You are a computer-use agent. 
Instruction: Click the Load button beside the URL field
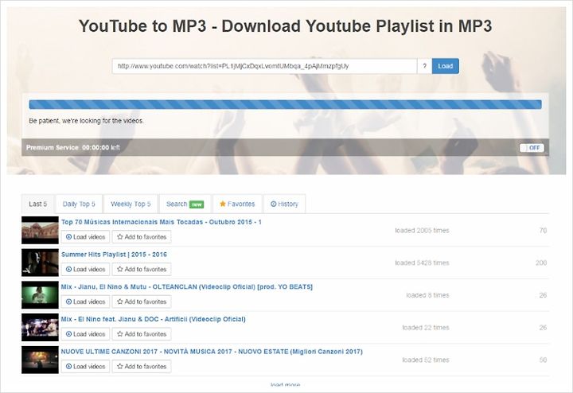[445, 66]
